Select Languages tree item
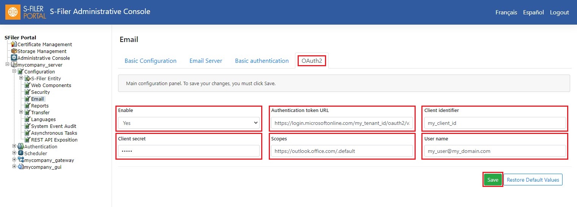 coord(43,119)
